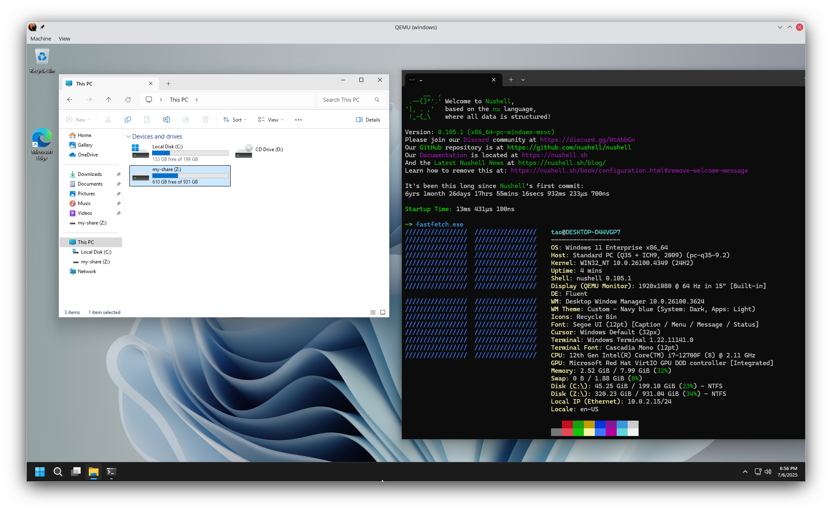Click the network tray icon

tap(758, 472)
